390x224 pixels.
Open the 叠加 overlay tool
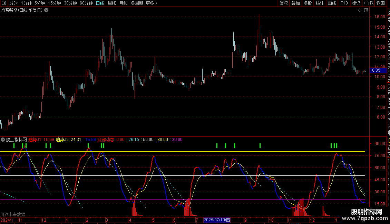295,3
